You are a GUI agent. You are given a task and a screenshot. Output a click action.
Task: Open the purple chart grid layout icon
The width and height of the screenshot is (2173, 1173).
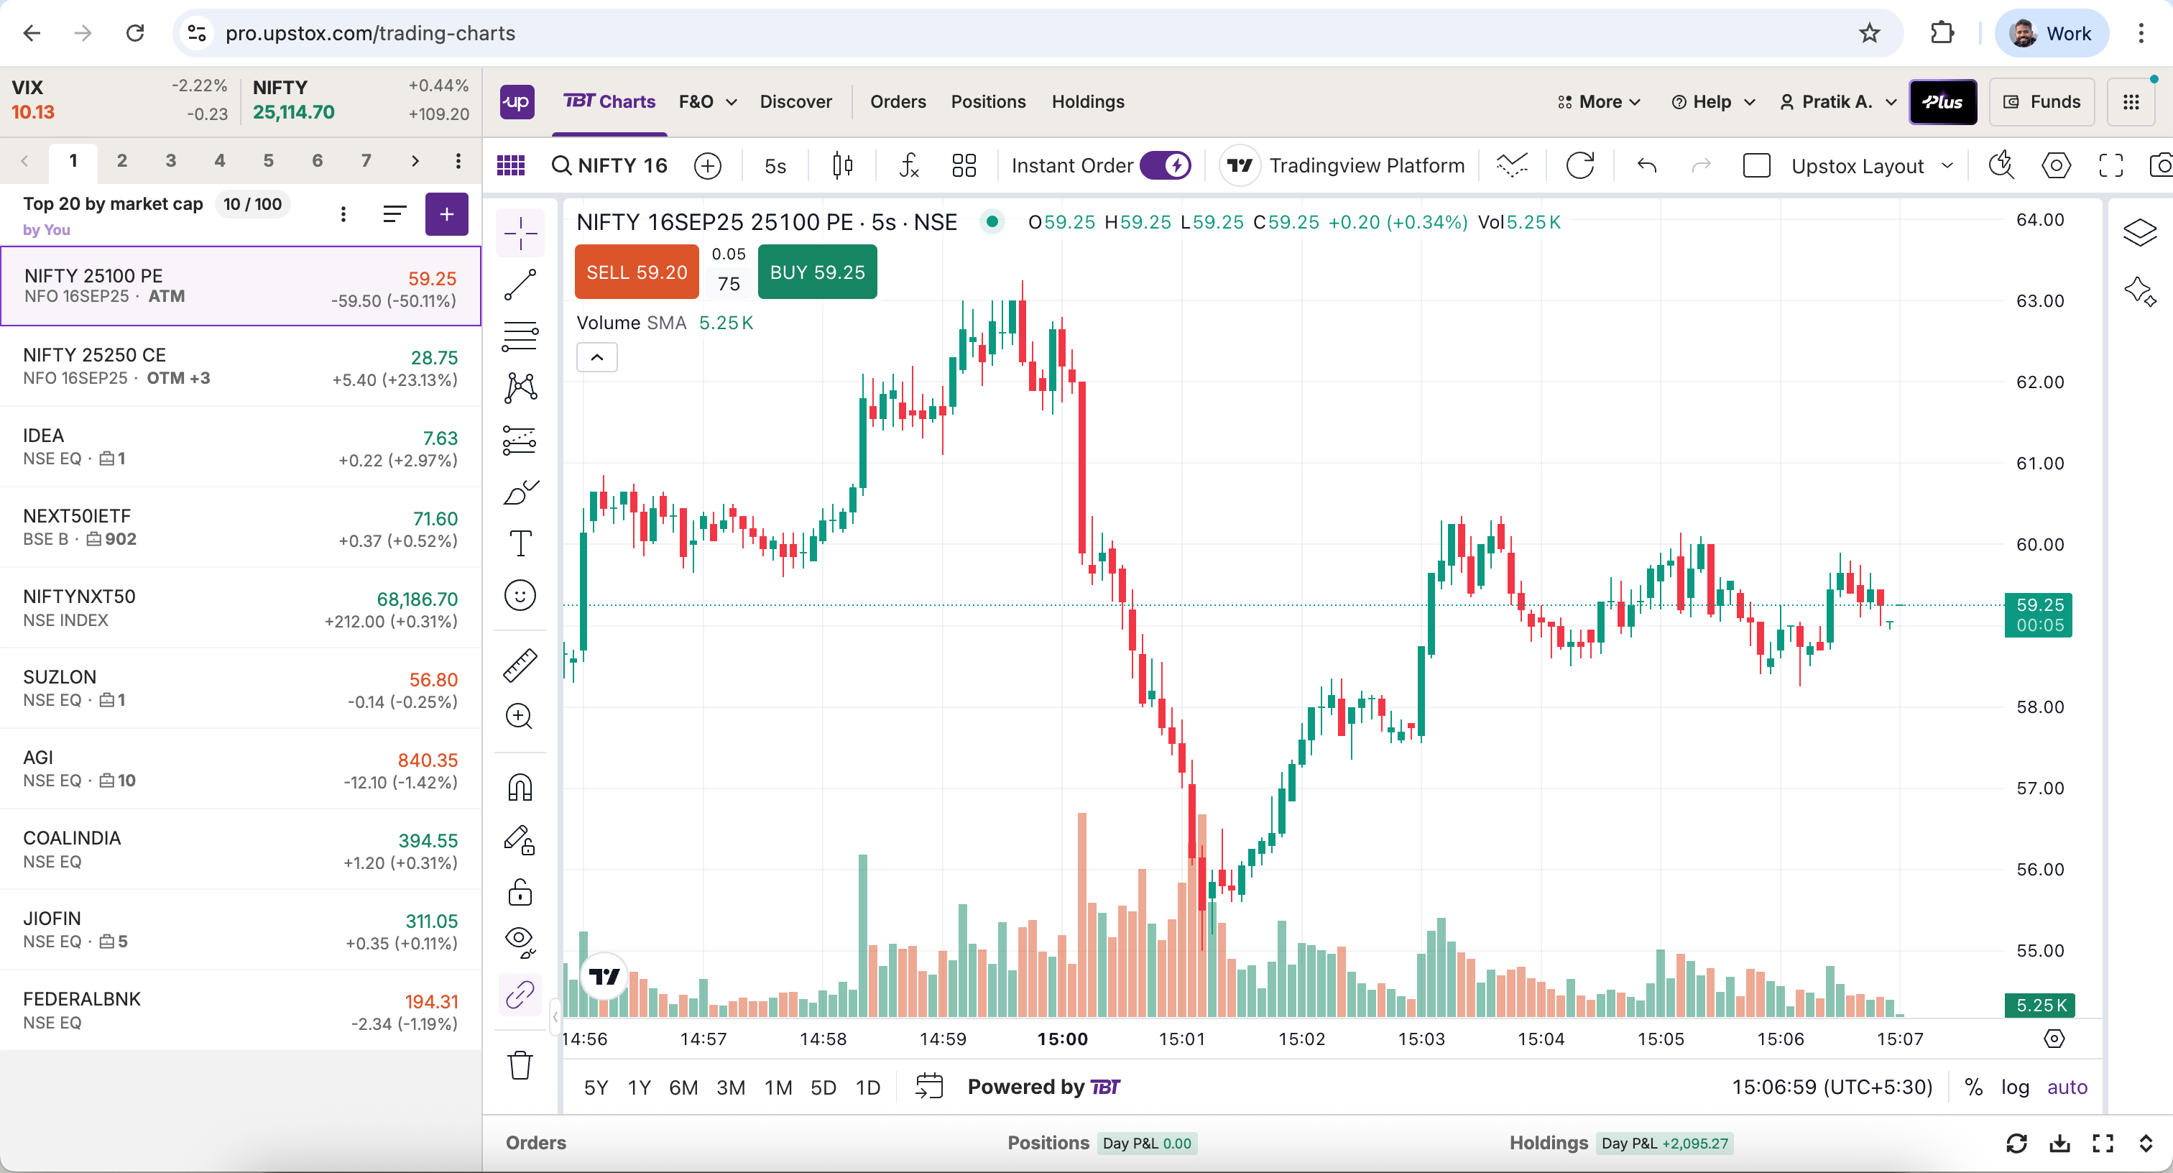[x=511, y=165]
